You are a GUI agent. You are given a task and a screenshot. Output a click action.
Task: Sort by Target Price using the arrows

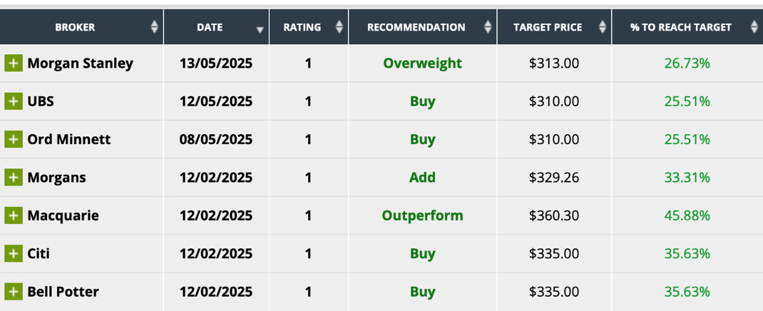603,27
